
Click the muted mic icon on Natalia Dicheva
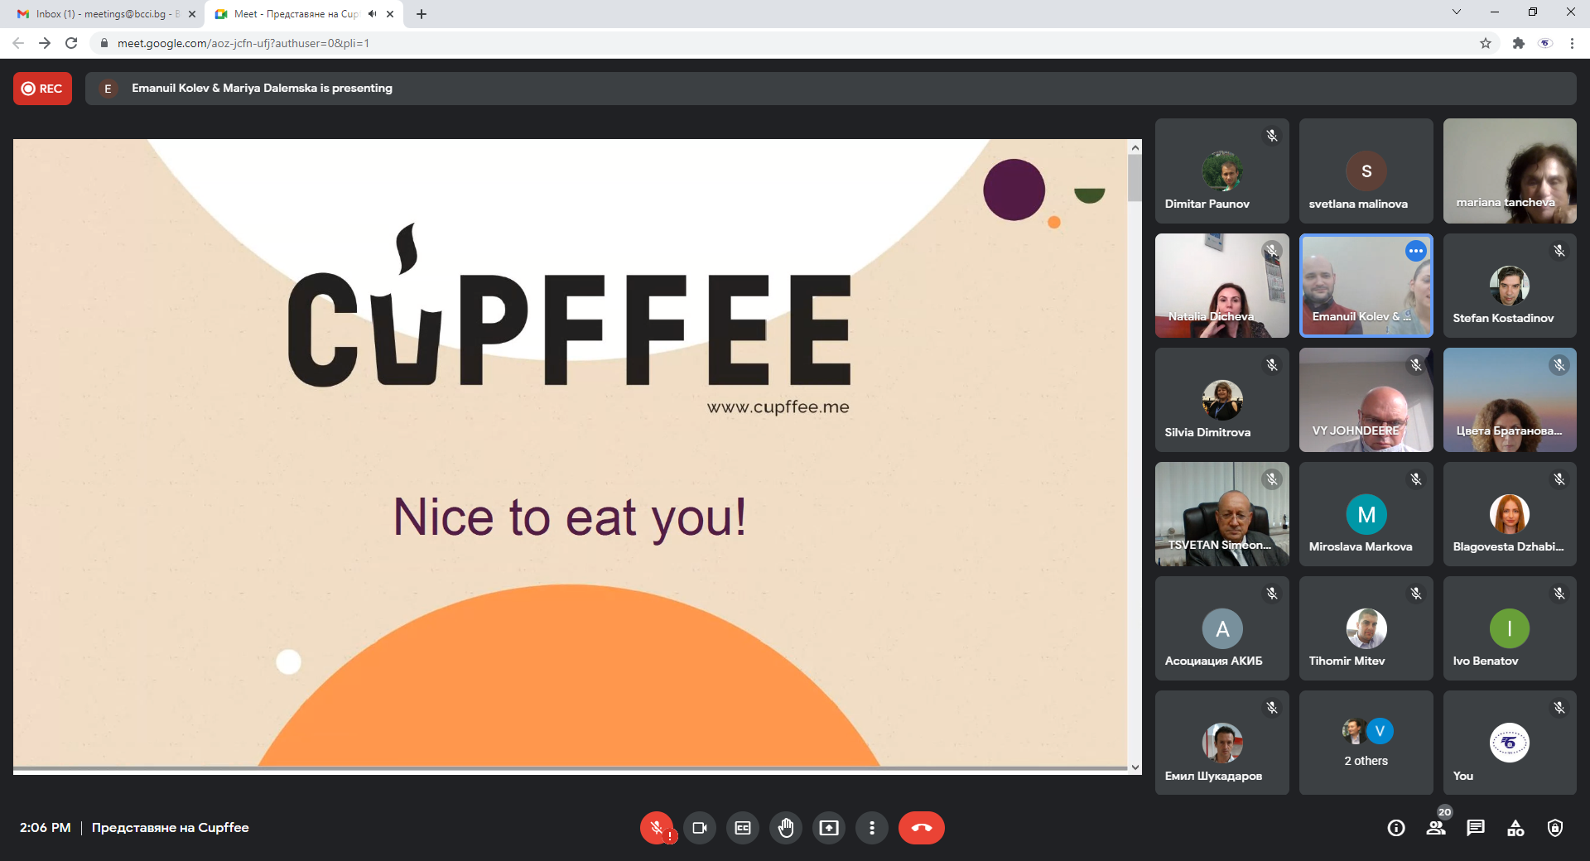coord(1272,251)
